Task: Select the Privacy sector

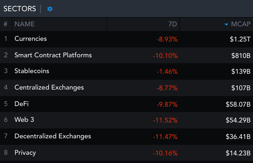Action: pos(25,153)
